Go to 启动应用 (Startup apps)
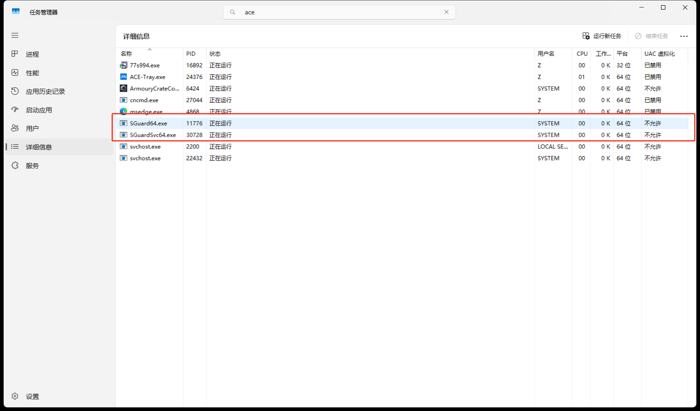This screenshot has width=700, height=411. click(x=59, y=110)
